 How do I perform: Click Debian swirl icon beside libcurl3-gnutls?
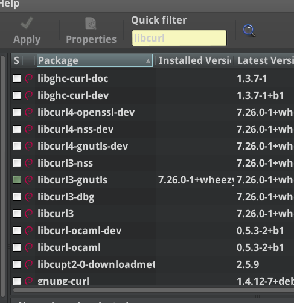[x=29, y=180]
